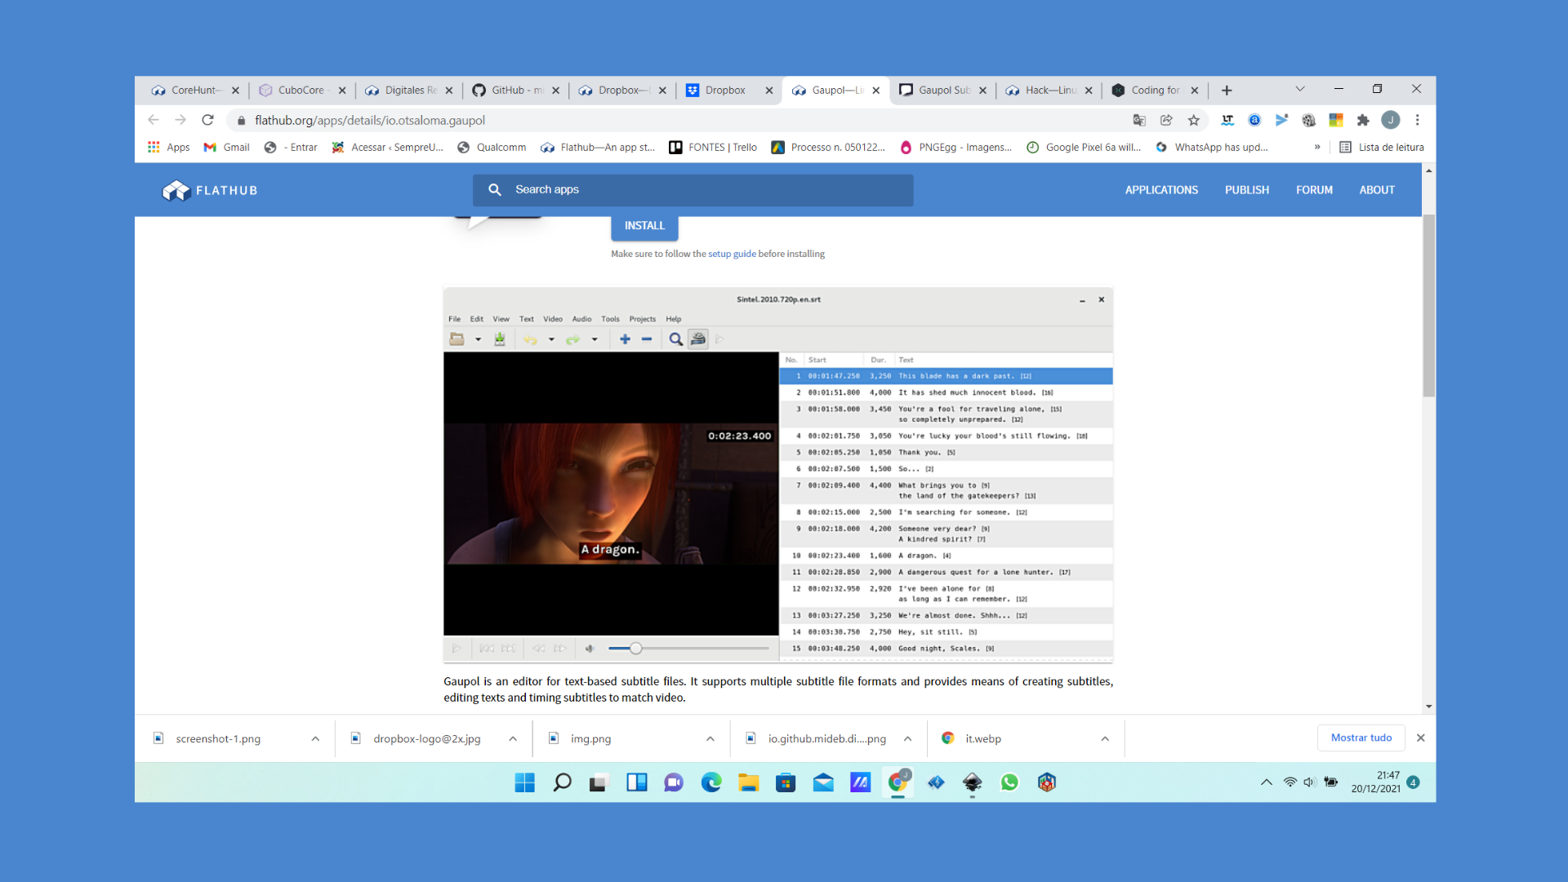Open Microsoft Edge from the taskbar
The image size is (1568, 882).
[x=711, y=782]
